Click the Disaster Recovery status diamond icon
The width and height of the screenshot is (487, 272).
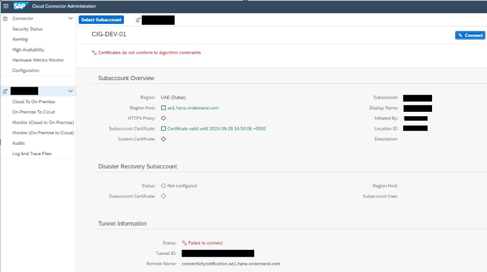coord(164,186)
